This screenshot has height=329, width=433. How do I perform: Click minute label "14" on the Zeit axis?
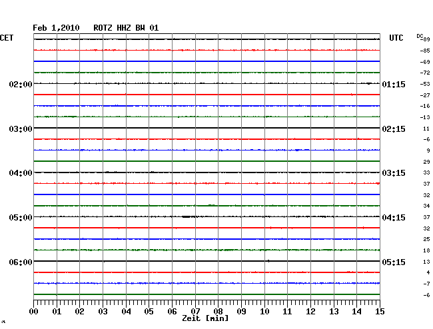356,312
